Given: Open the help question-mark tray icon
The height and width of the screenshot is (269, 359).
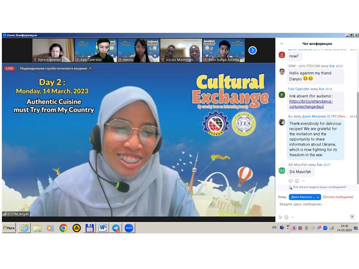Looking at the screenshot, I should (282, 228).
